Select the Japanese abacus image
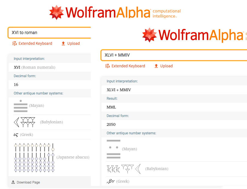 [x=34, y=157]
